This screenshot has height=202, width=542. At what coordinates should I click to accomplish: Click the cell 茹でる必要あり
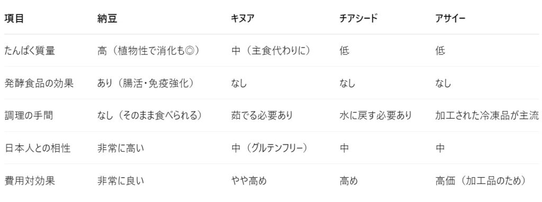click(261, 116)
